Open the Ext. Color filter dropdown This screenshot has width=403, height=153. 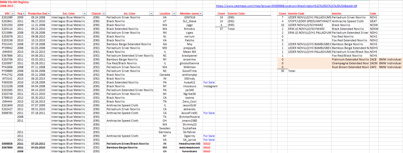coord(85,14)
